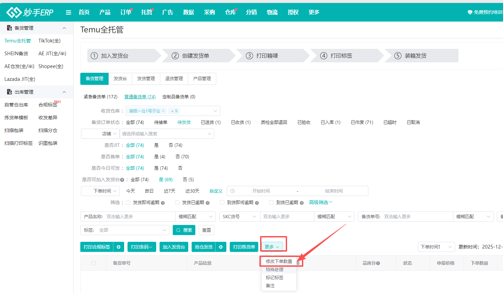Click the hamburger menu collapse icon
Viewport: 503px width, 293px height.
(68, 12)
